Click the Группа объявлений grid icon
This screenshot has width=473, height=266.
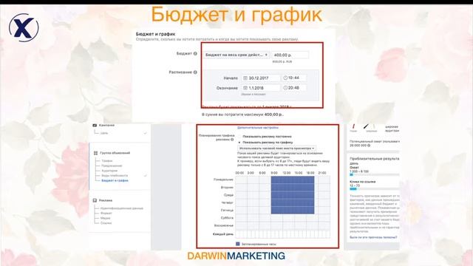(95, 153)
